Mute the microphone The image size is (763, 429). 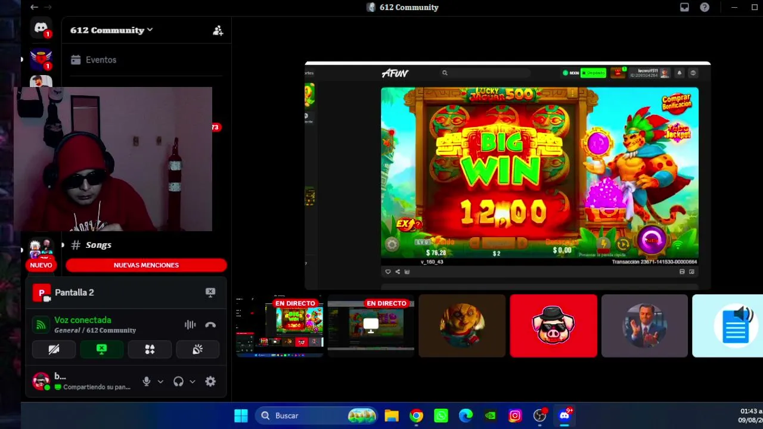[147, 381]
